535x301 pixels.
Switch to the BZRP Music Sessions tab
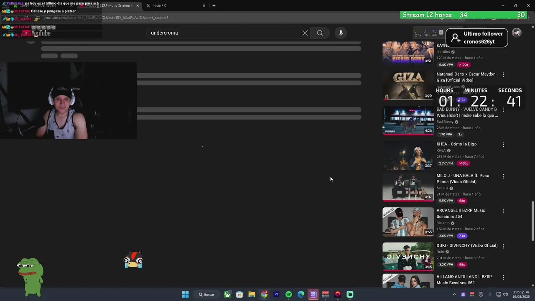click(110, 5)
